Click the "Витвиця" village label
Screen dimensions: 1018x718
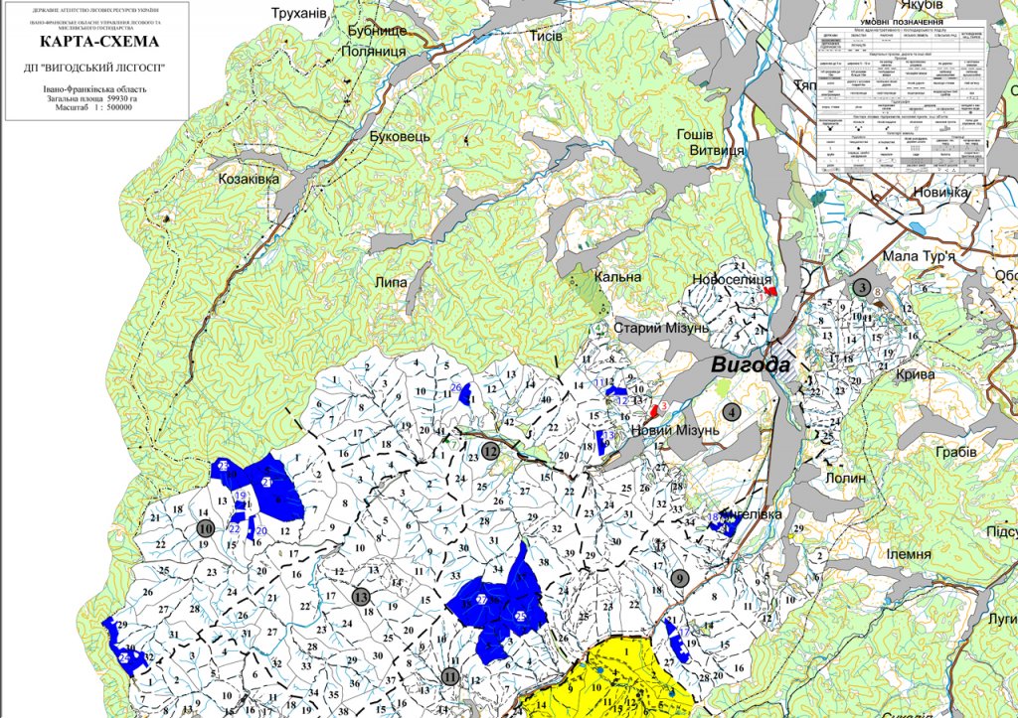pyautogui.click(x=717, y=151)
